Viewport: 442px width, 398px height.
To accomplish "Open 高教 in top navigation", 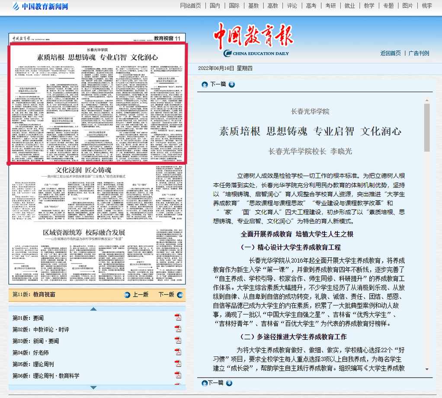I will pyautogui.click(x=272, y=6).
